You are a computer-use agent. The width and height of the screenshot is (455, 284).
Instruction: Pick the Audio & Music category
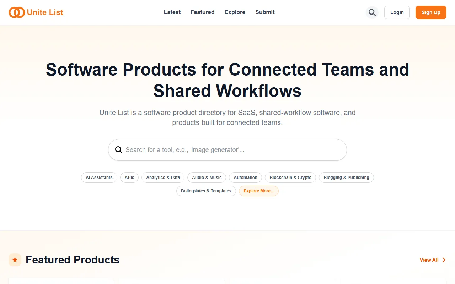click(207, 177)
